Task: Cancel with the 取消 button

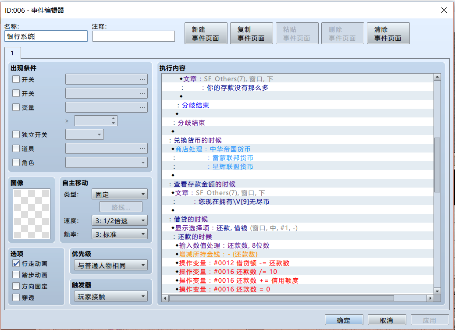Action: [387, 320]
